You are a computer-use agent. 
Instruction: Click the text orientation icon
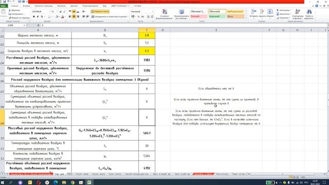click(84, 12)
